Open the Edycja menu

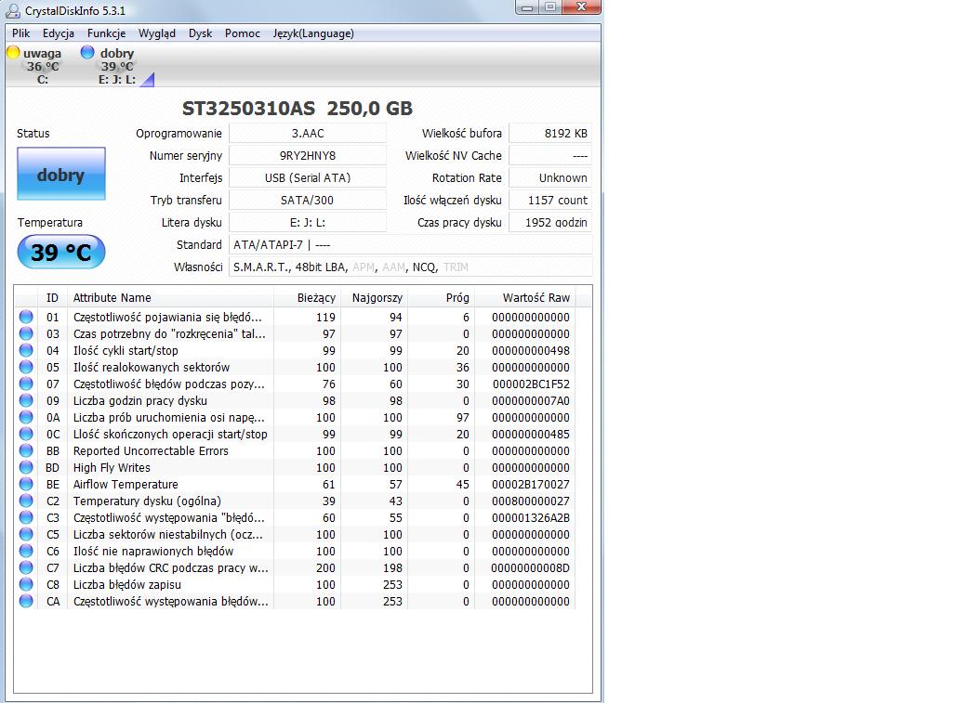[59, 33]
